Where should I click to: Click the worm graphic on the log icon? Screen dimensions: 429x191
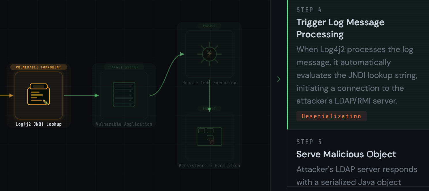pos(46,102)
